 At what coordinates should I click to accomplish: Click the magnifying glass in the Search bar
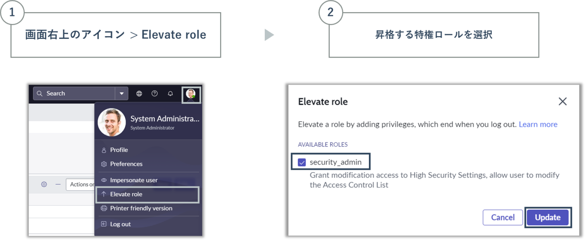click(x=40, y=93)
